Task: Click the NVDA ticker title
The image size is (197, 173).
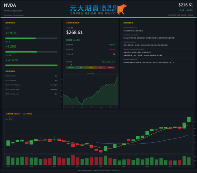Action: coord(10,5)
